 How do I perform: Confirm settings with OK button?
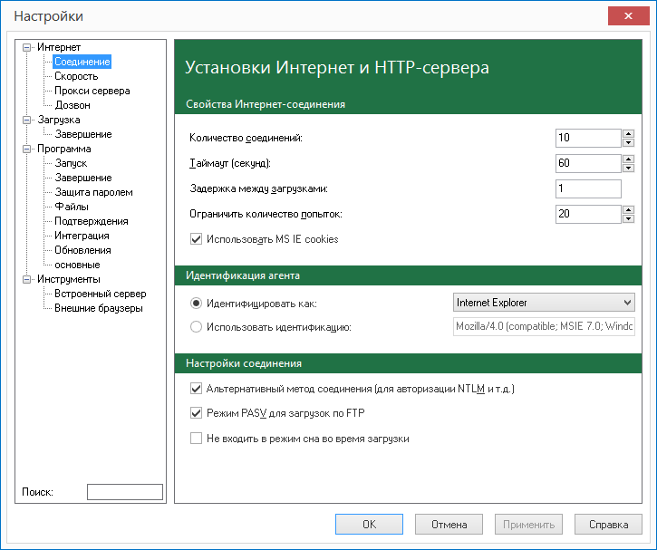(x=369, y=525)
